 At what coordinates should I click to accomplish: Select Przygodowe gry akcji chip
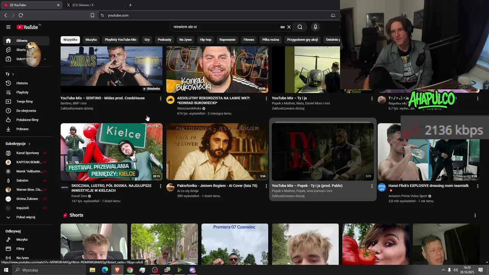coord(303,40)
